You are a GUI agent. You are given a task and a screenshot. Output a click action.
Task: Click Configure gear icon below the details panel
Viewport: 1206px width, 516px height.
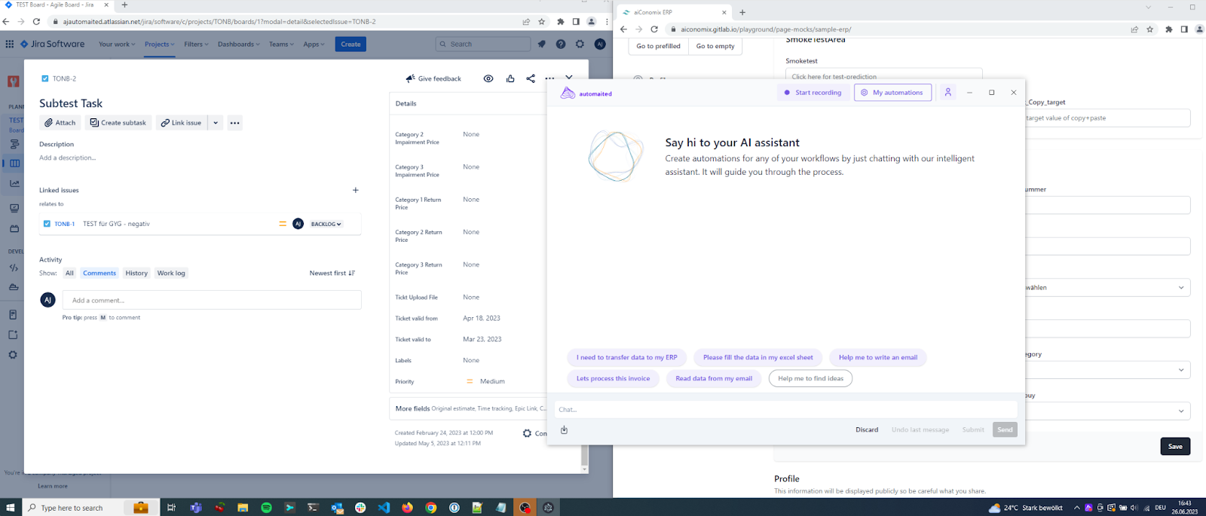527,433
